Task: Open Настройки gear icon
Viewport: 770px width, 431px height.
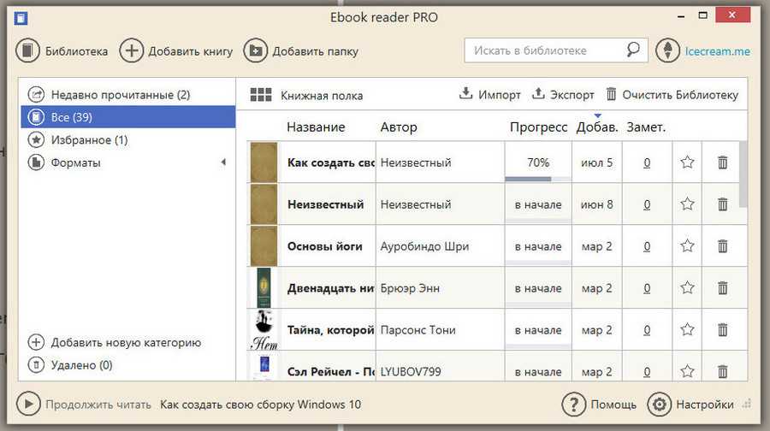Action: pyautogui.click(x=659, y=404)
